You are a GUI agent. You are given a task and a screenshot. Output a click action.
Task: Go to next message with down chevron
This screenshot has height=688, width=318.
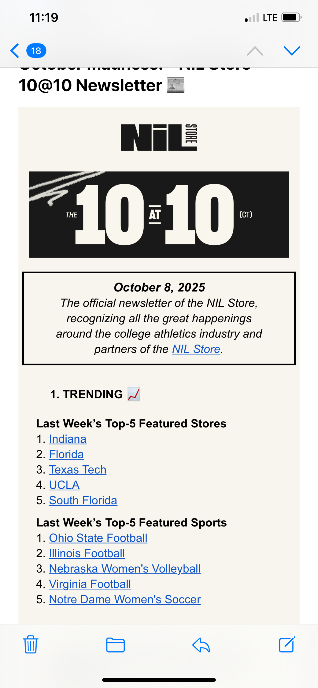coord(292,51)
